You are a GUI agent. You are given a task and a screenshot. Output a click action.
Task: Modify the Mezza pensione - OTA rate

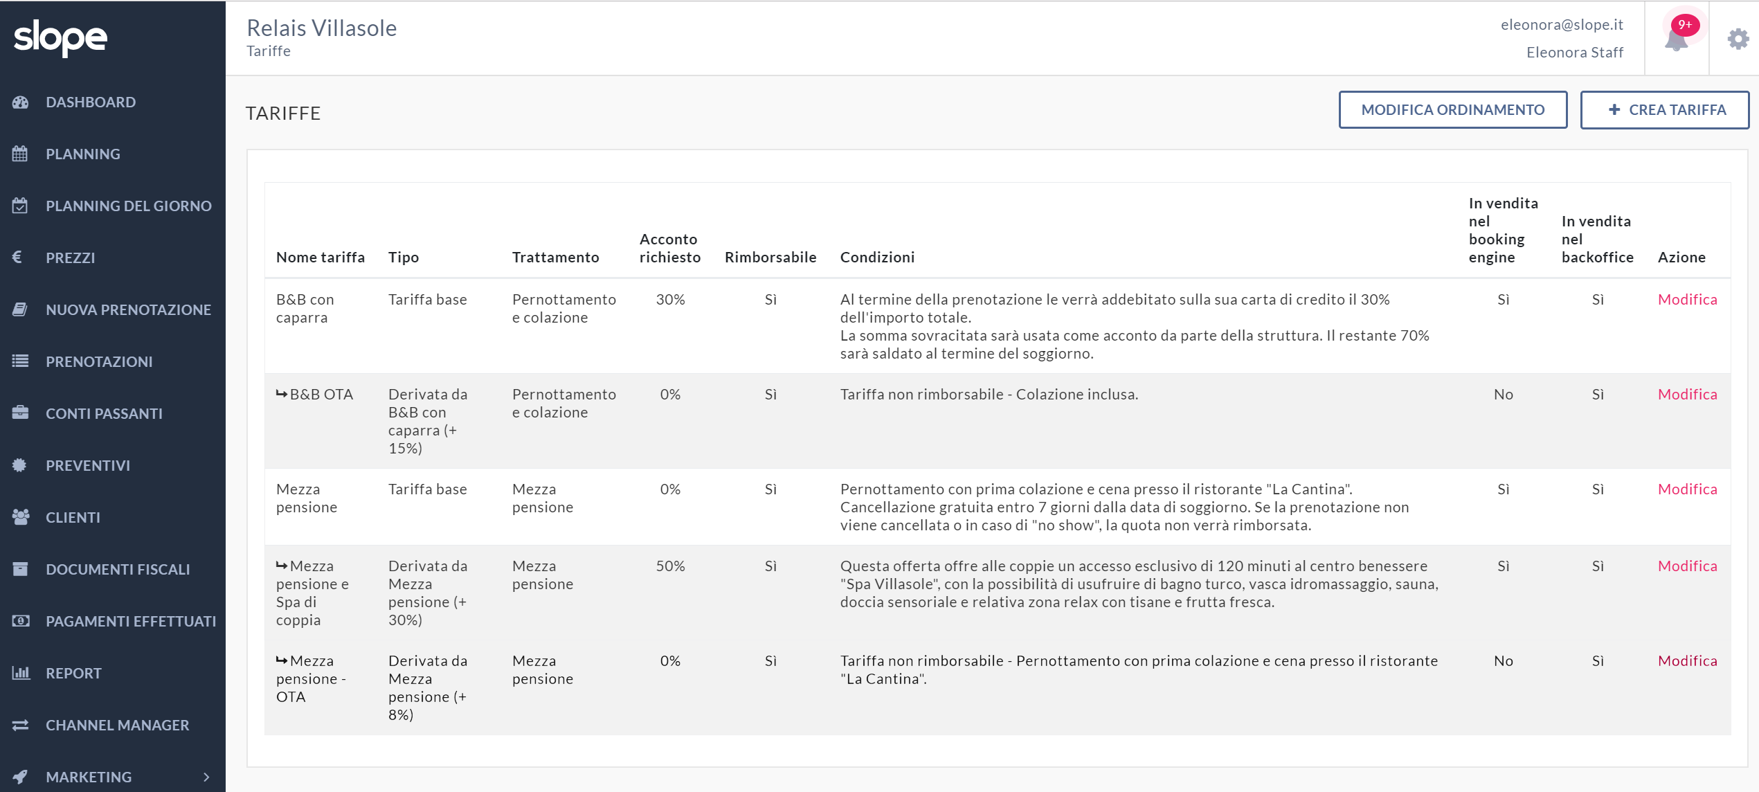1687,661
